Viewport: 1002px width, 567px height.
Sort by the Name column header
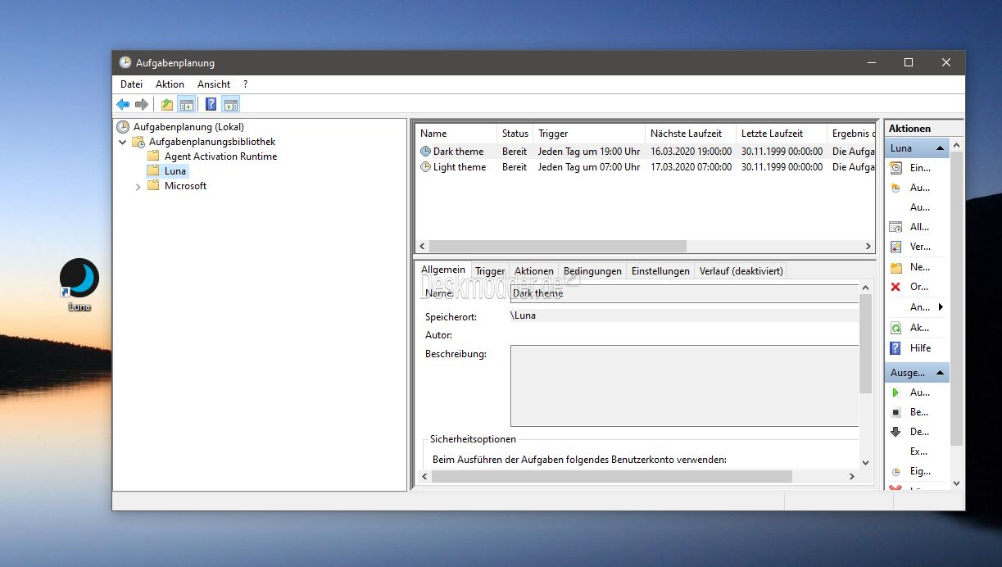click(x=456, y=134)
